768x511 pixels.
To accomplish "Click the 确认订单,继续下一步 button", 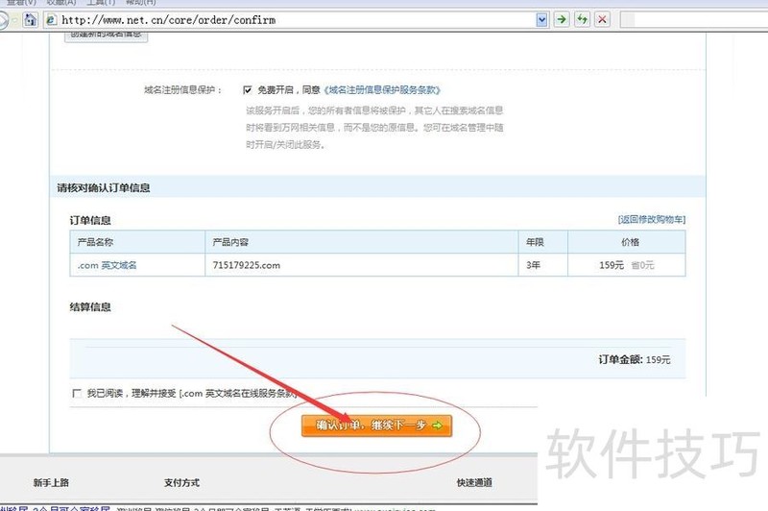I will [x=376, y=426].
